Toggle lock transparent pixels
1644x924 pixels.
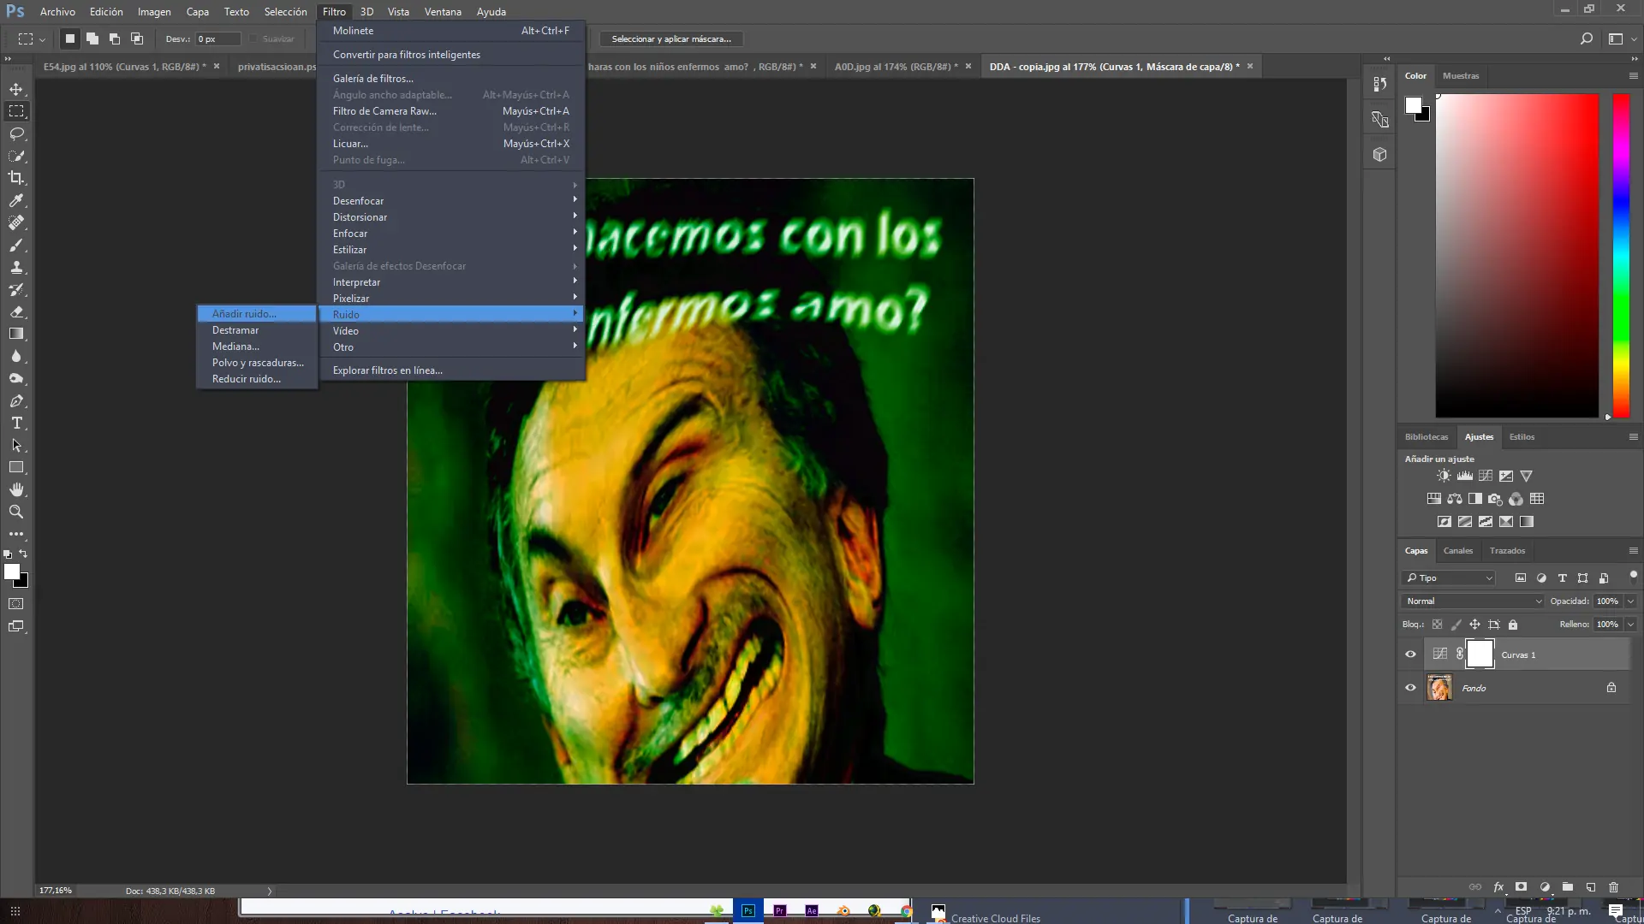point(1438,625)
